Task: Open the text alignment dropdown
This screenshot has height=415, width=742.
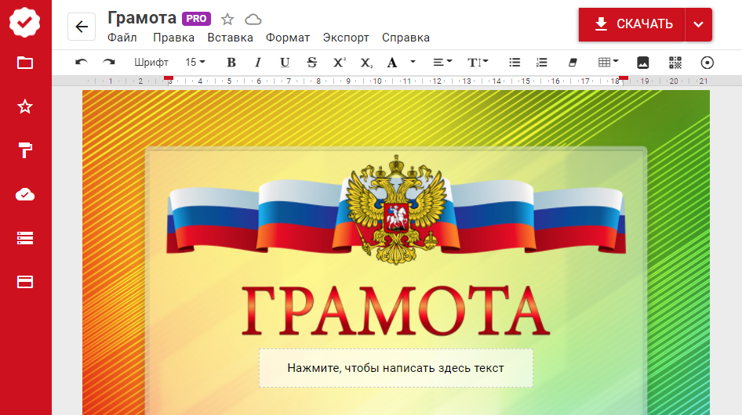Action: [x=442, y=63]
